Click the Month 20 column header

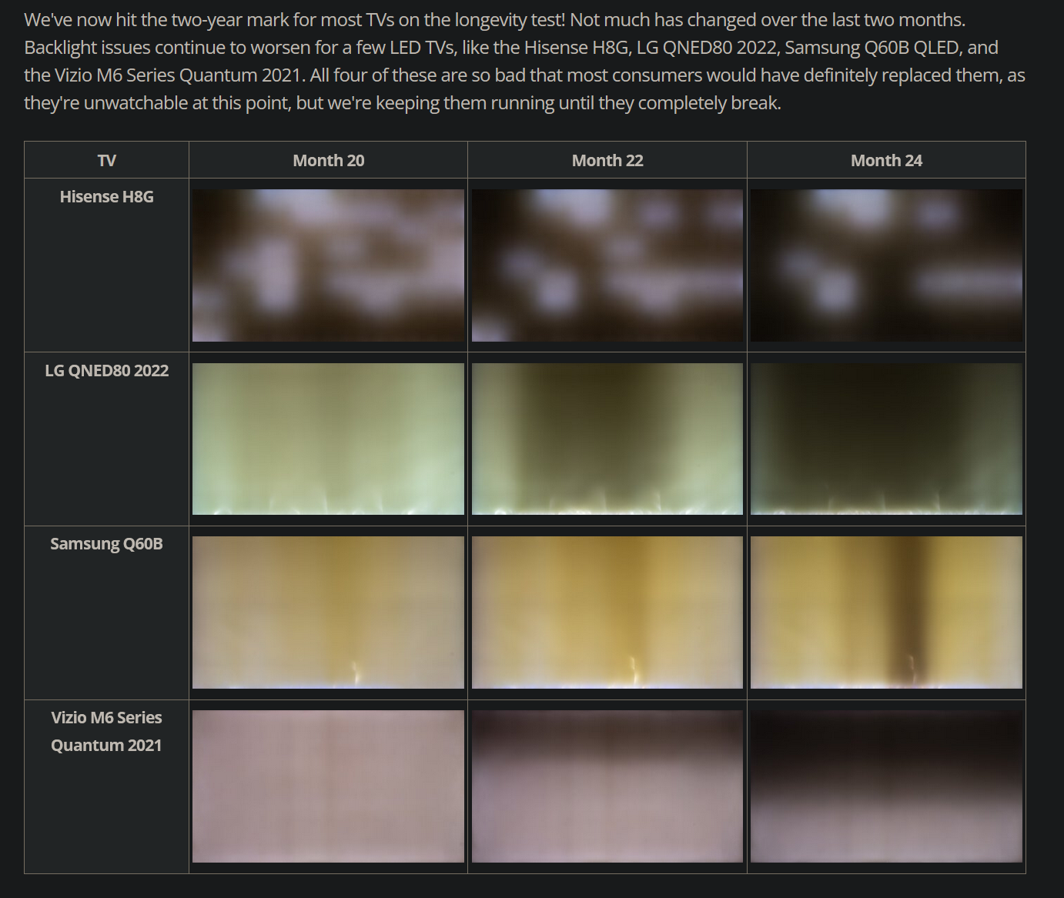(x=328, y=161)
